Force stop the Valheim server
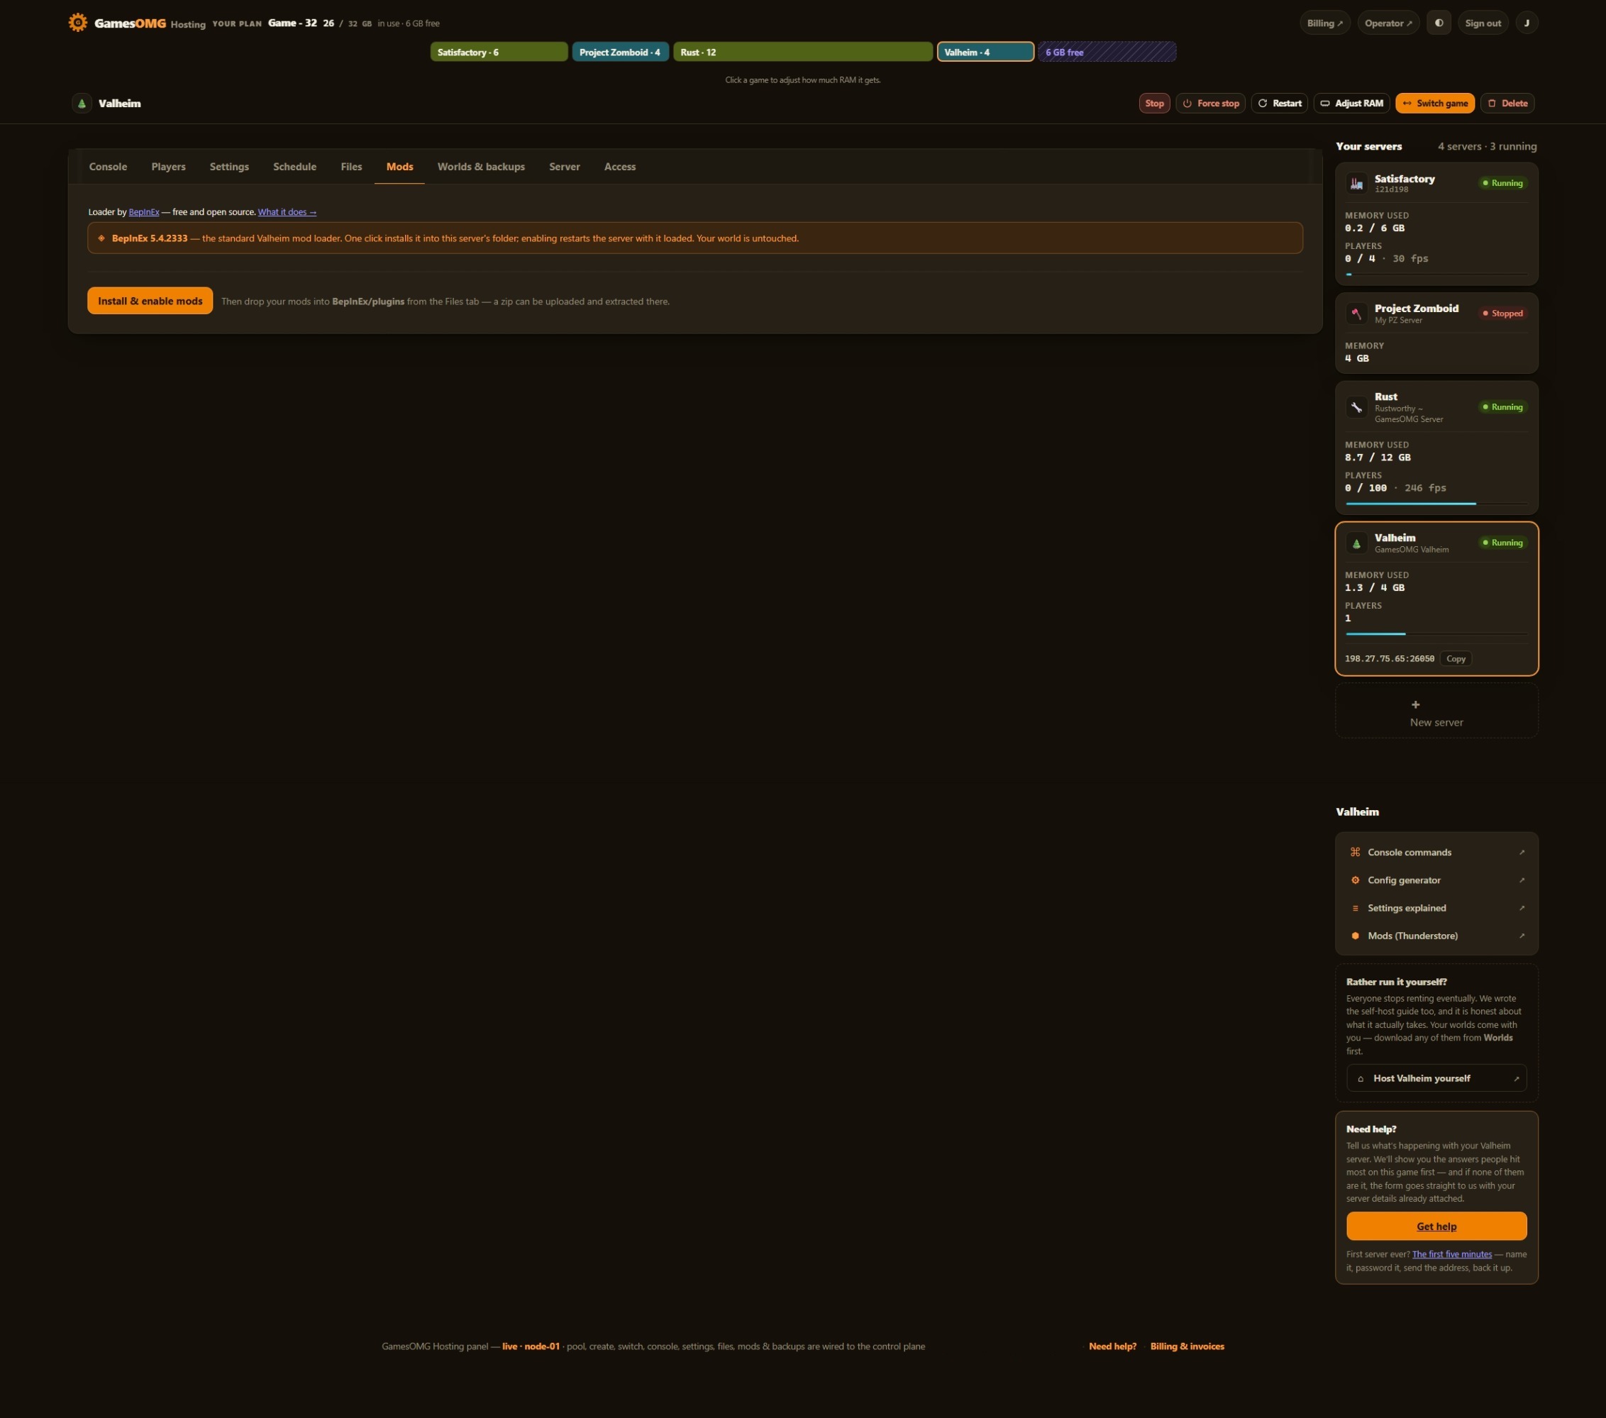1606x1418 pixels. (x=1210, y=103)
